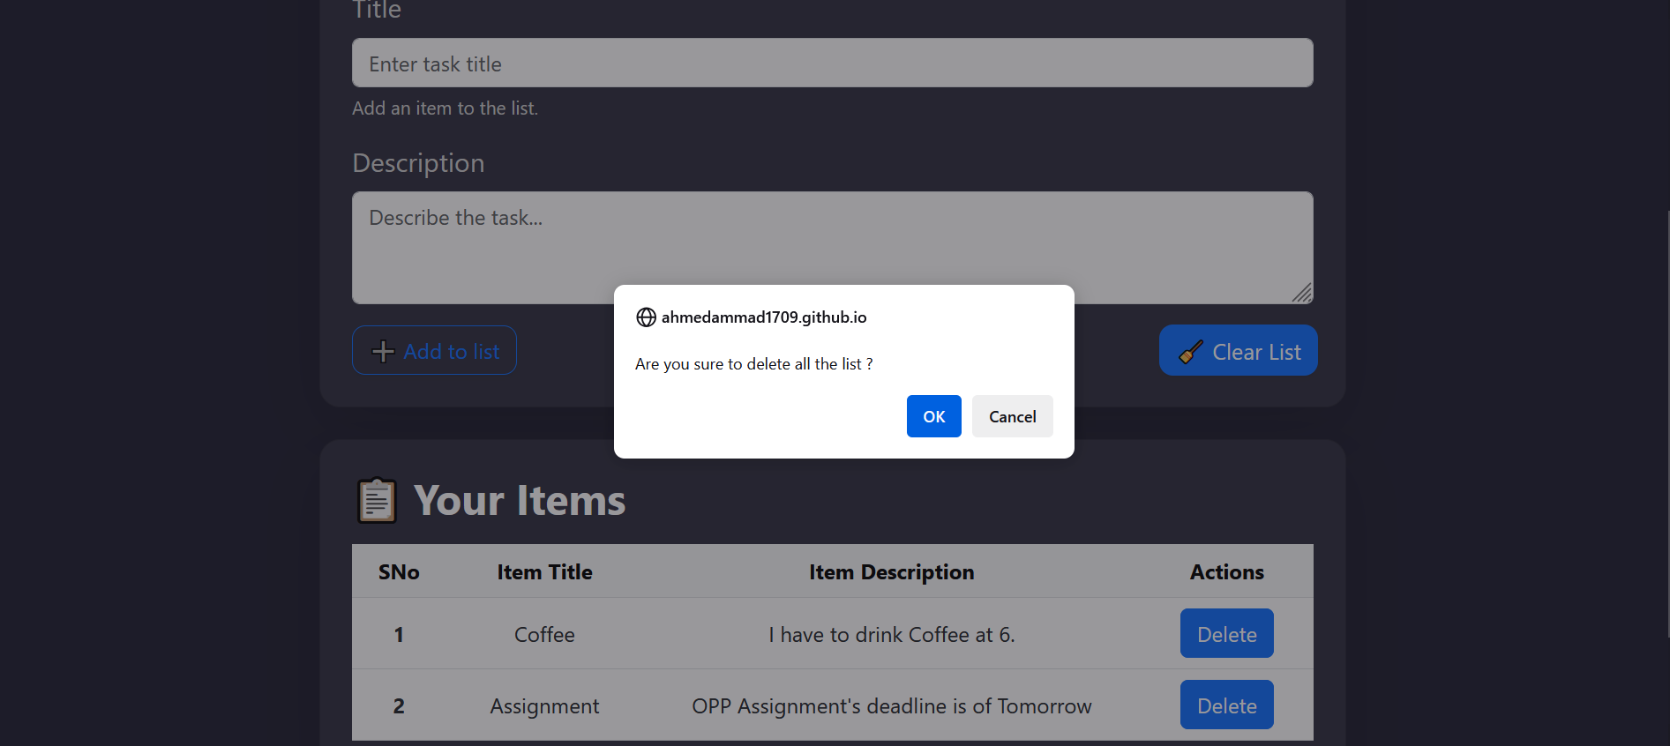Click the Actions column header
The height and width of the screenshot is (746, 1670).
point(1226,572)
